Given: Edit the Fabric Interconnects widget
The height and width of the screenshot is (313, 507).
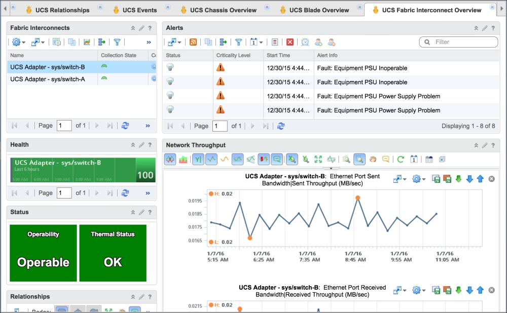Looking at the screenshot, I should 141,28.
